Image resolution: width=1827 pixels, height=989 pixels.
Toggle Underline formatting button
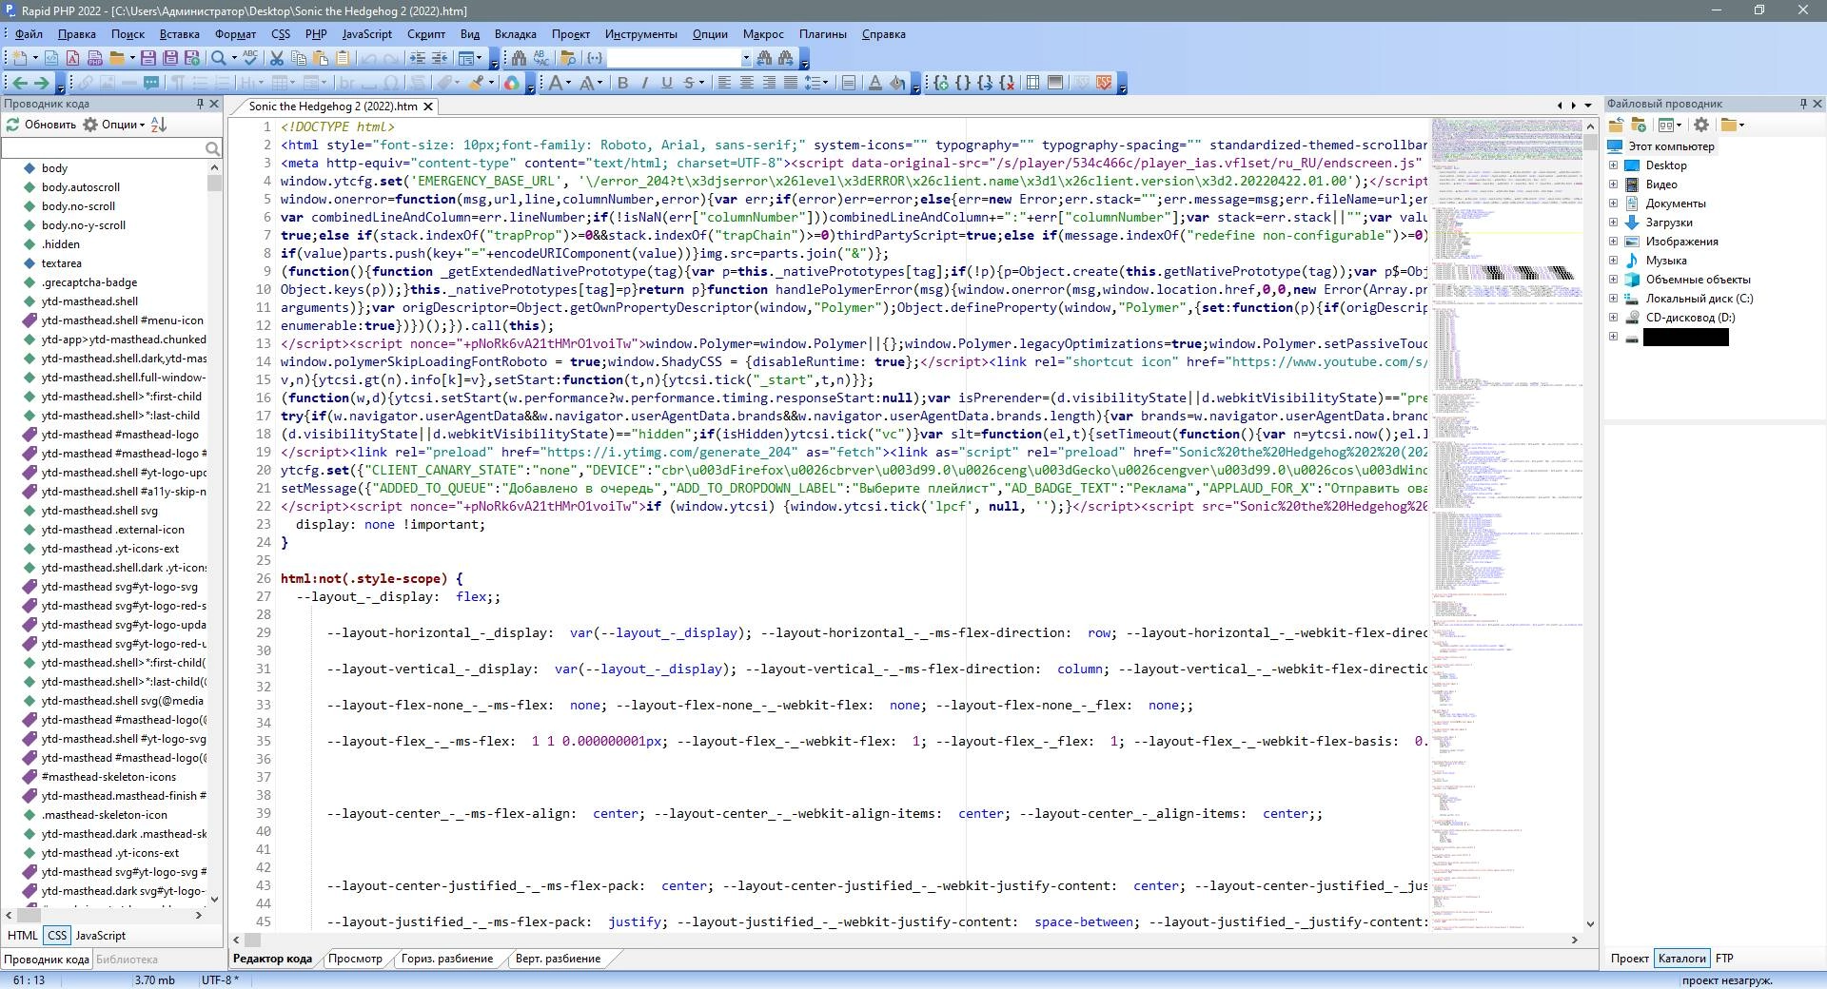click(x=667, y=83)
